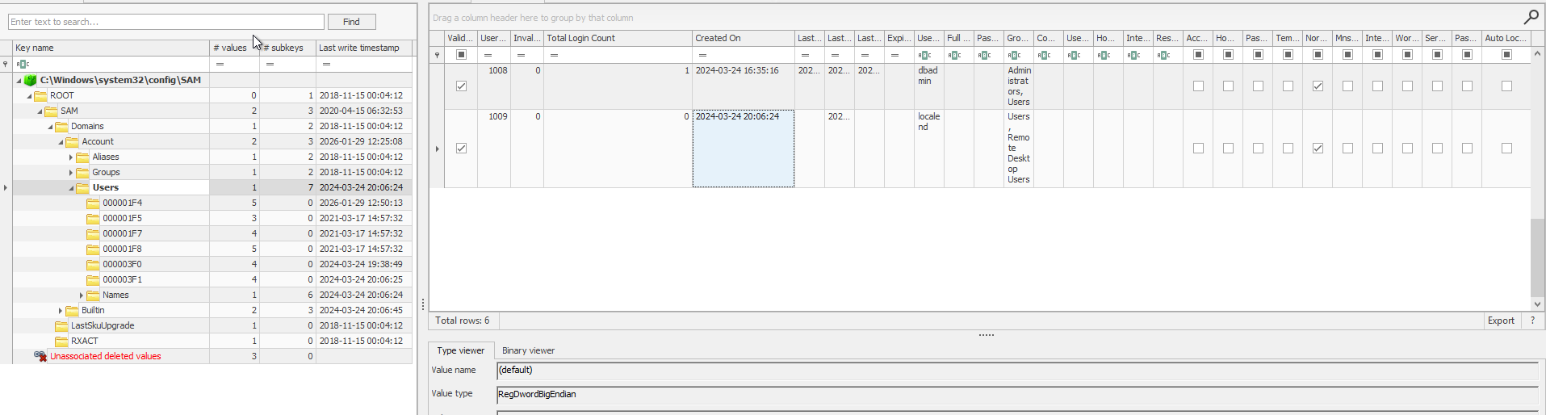This screenshot has width=1546, height=415.
Task: Click the Value name field
Action: [x=1017, y=371]
